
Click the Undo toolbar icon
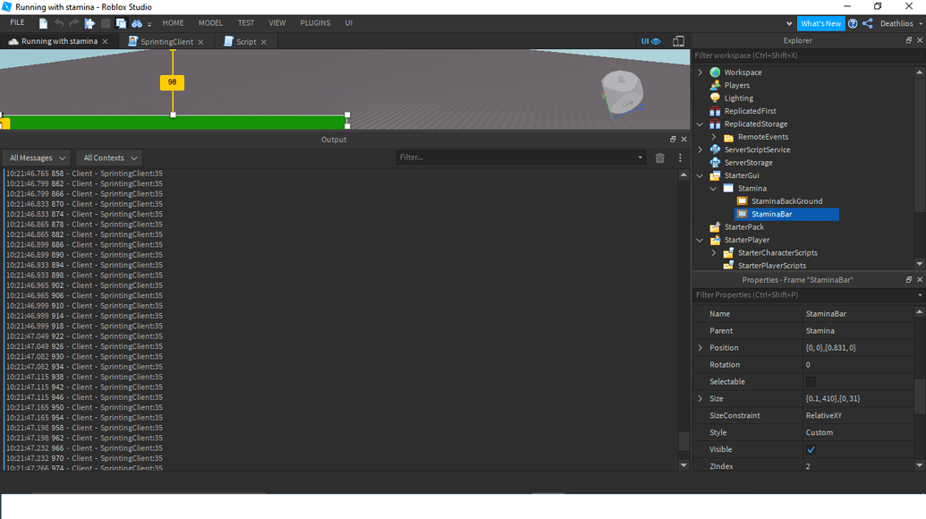click(x=60, y=23)
